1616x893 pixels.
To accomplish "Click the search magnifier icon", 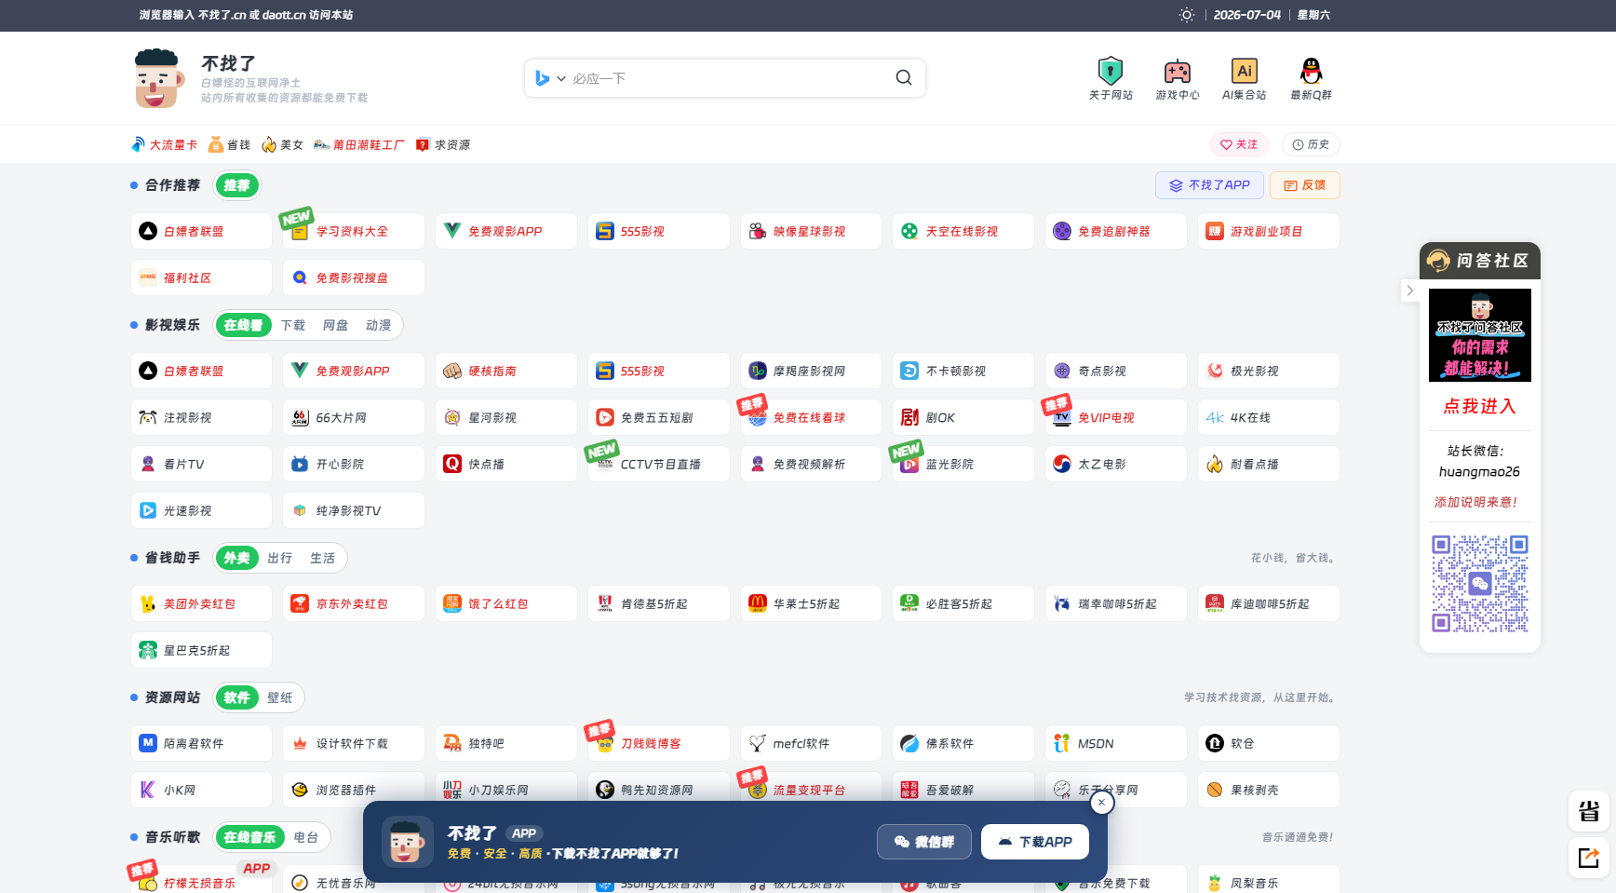I will click(904, 78).
